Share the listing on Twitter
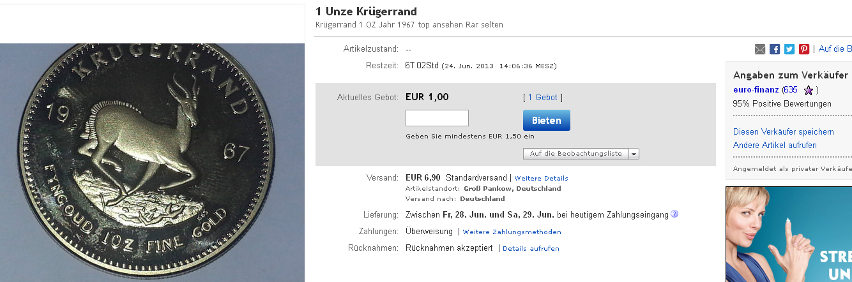 (x=789, y=49)
